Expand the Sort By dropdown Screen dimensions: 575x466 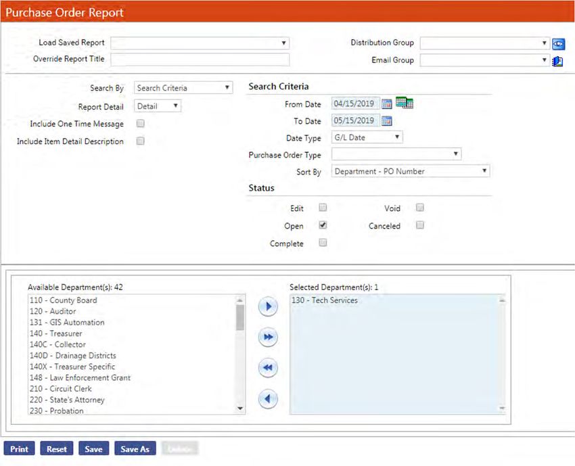coord(411,171)
